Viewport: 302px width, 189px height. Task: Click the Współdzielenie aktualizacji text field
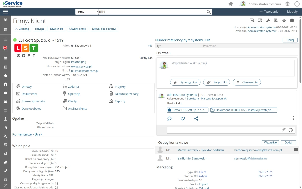(x=233, y=68)
